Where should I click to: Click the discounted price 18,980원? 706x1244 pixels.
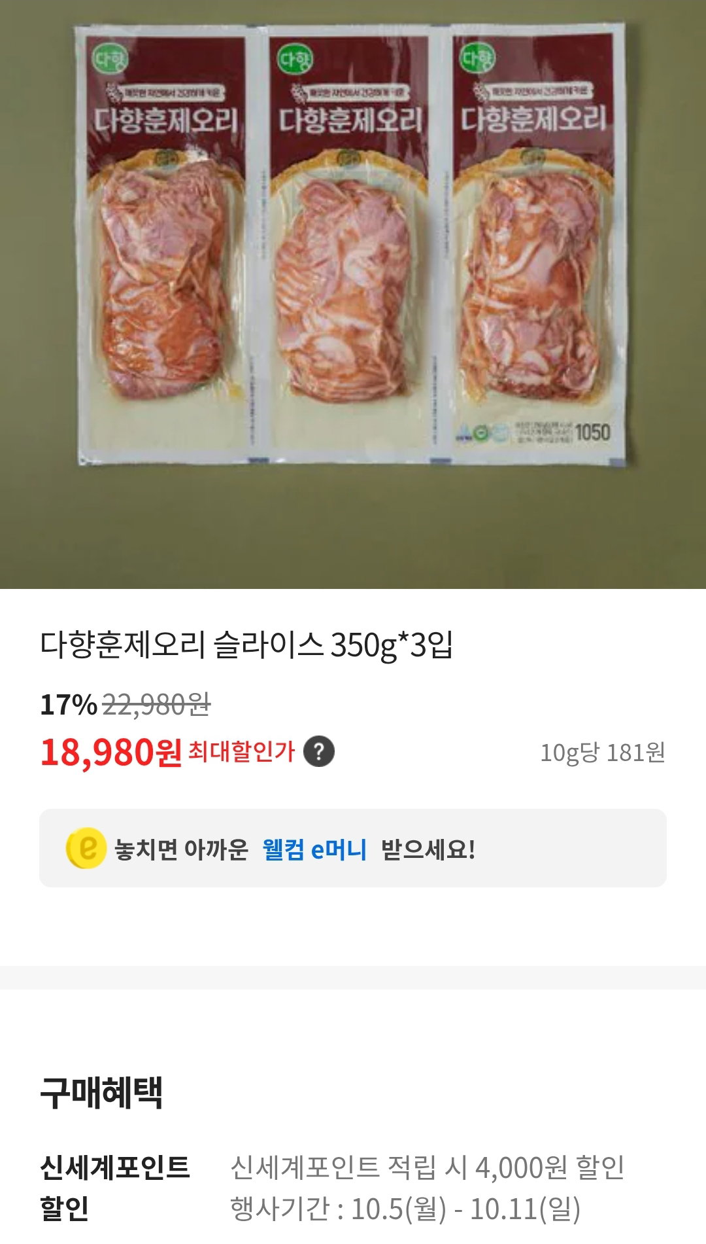(111, 753)
